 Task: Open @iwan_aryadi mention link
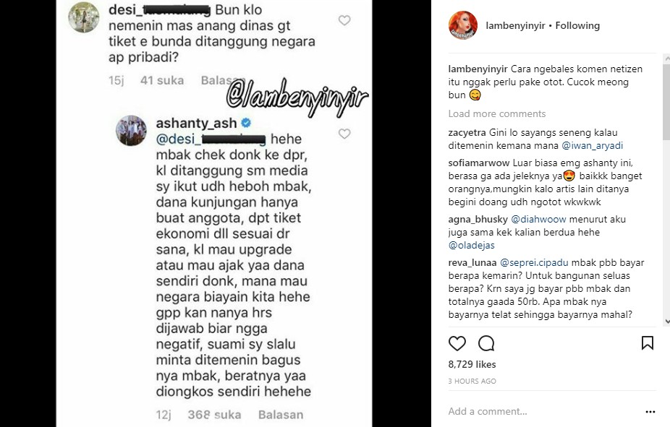coord(593,146)
